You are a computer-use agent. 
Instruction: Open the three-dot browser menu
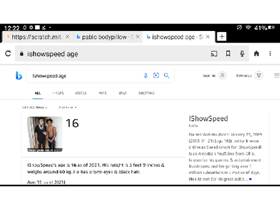270,54
